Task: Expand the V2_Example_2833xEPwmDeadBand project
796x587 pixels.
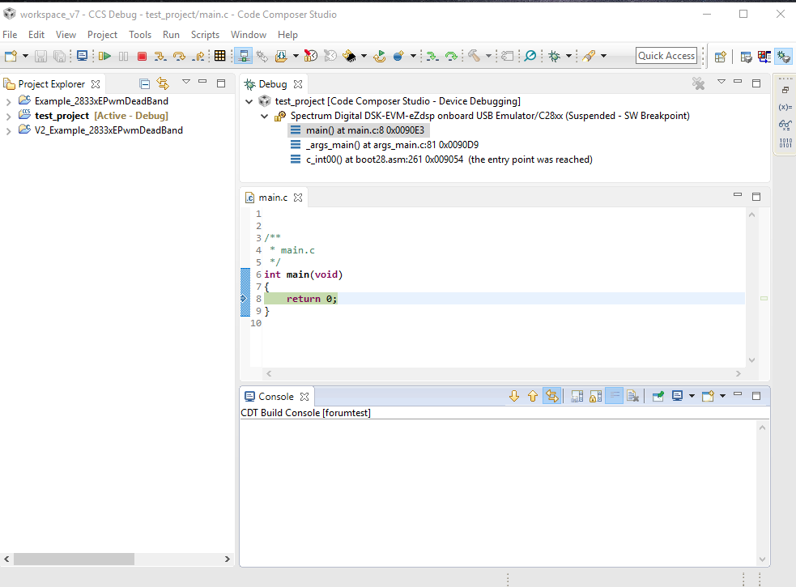Action: (x=8, y=131)
